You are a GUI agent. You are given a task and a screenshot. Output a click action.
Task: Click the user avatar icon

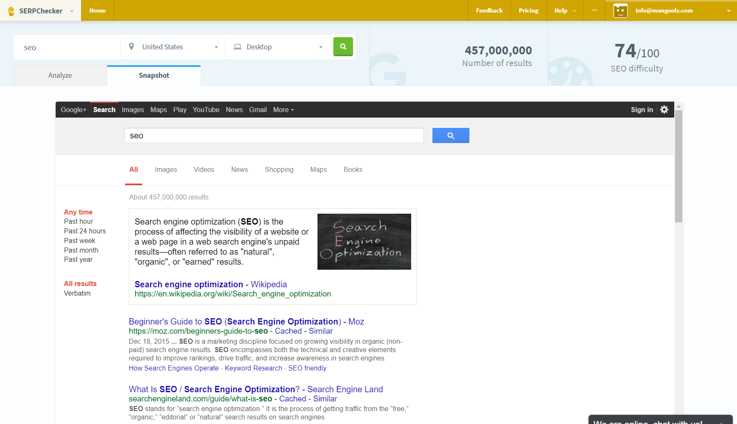(x=620, y=10)
